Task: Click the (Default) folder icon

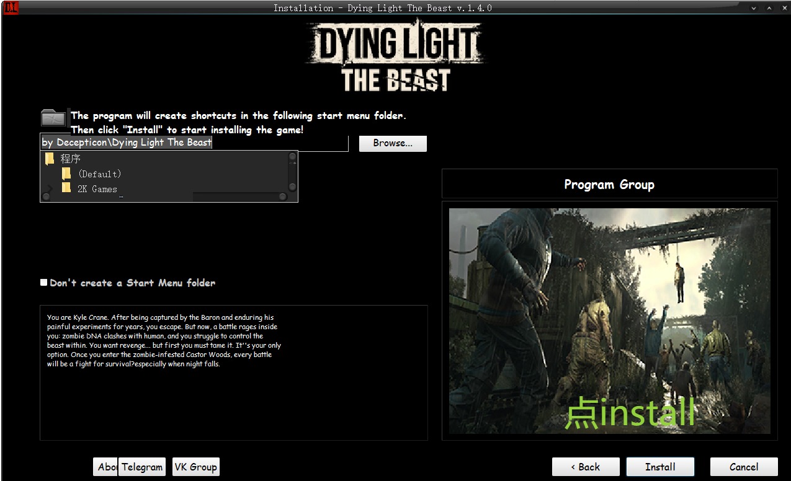Action: (x=66, y=174)
